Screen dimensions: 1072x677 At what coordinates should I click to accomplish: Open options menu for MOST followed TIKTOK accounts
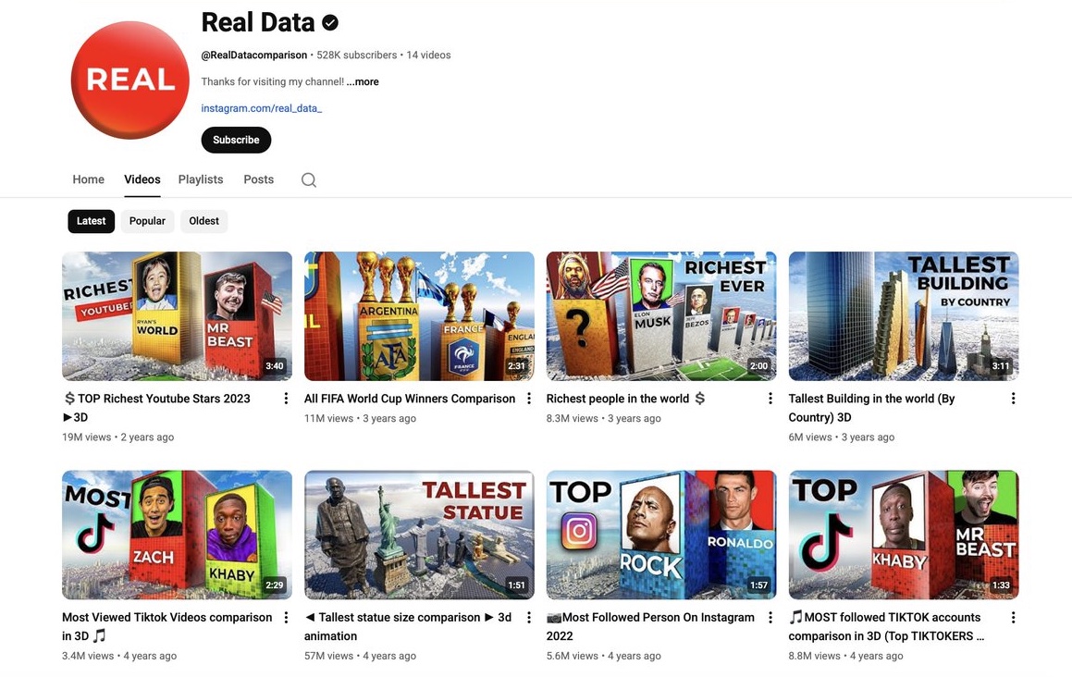(1013, 618)
